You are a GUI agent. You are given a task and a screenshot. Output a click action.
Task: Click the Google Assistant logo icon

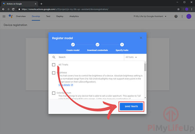click(x=11, y=16)
